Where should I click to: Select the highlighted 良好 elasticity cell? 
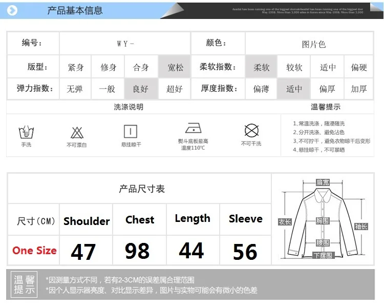click(x=141, y=89)
